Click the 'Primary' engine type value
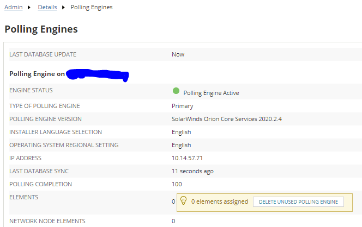 (x=183, y=106)
